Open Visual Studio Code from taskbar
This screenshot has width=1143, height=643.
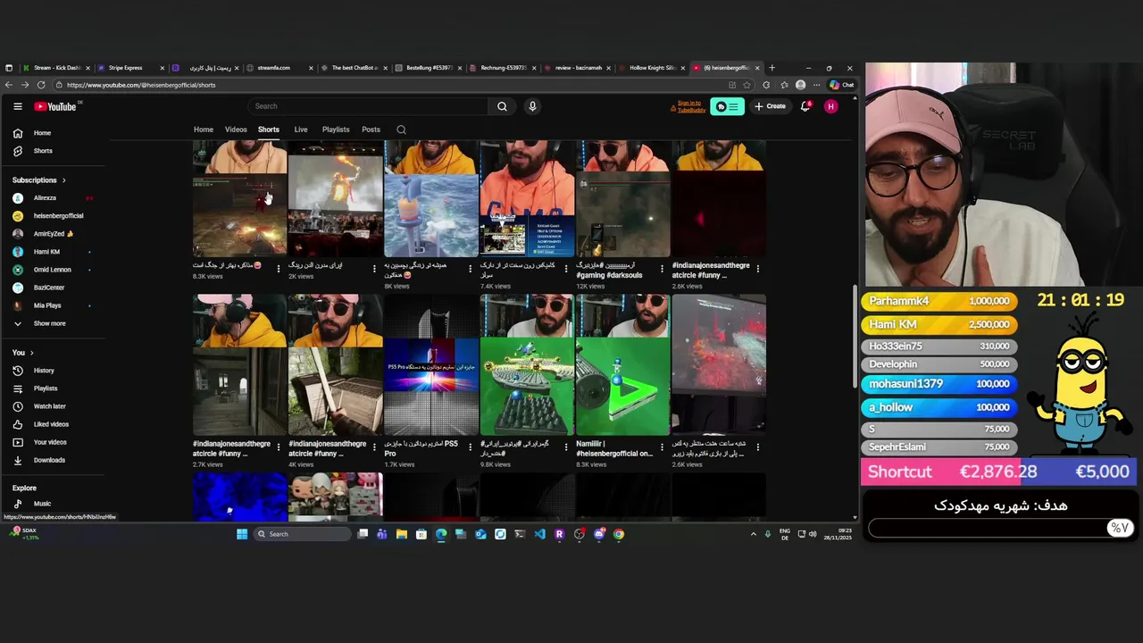pos(539,534)
